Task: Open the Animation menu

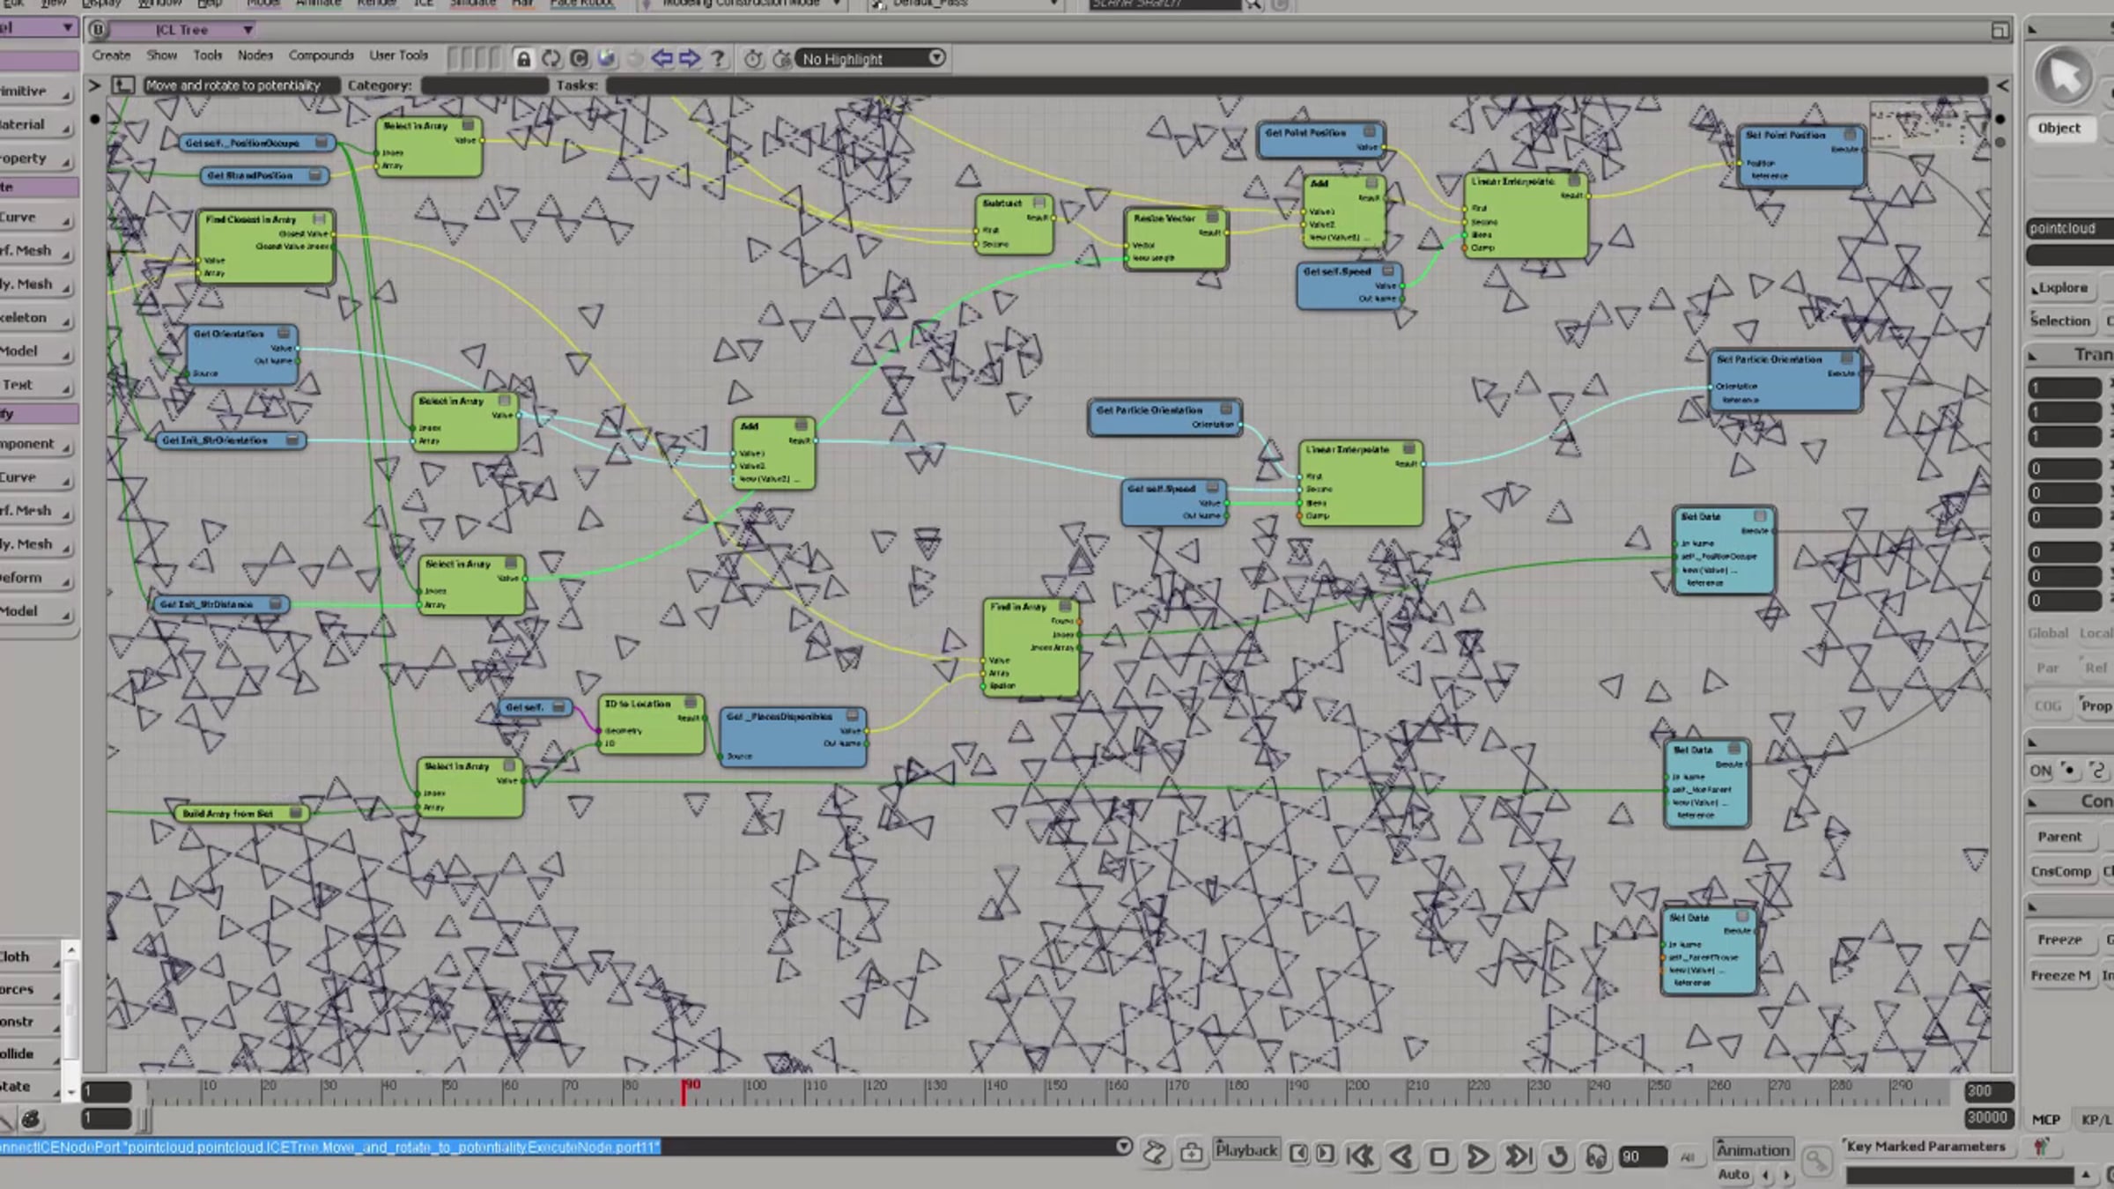Action: [x=1753, y=1149]
